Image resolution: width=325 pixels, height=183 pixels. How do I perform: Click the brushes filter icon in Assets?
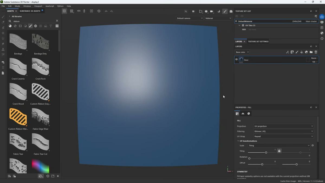[30, 26]
